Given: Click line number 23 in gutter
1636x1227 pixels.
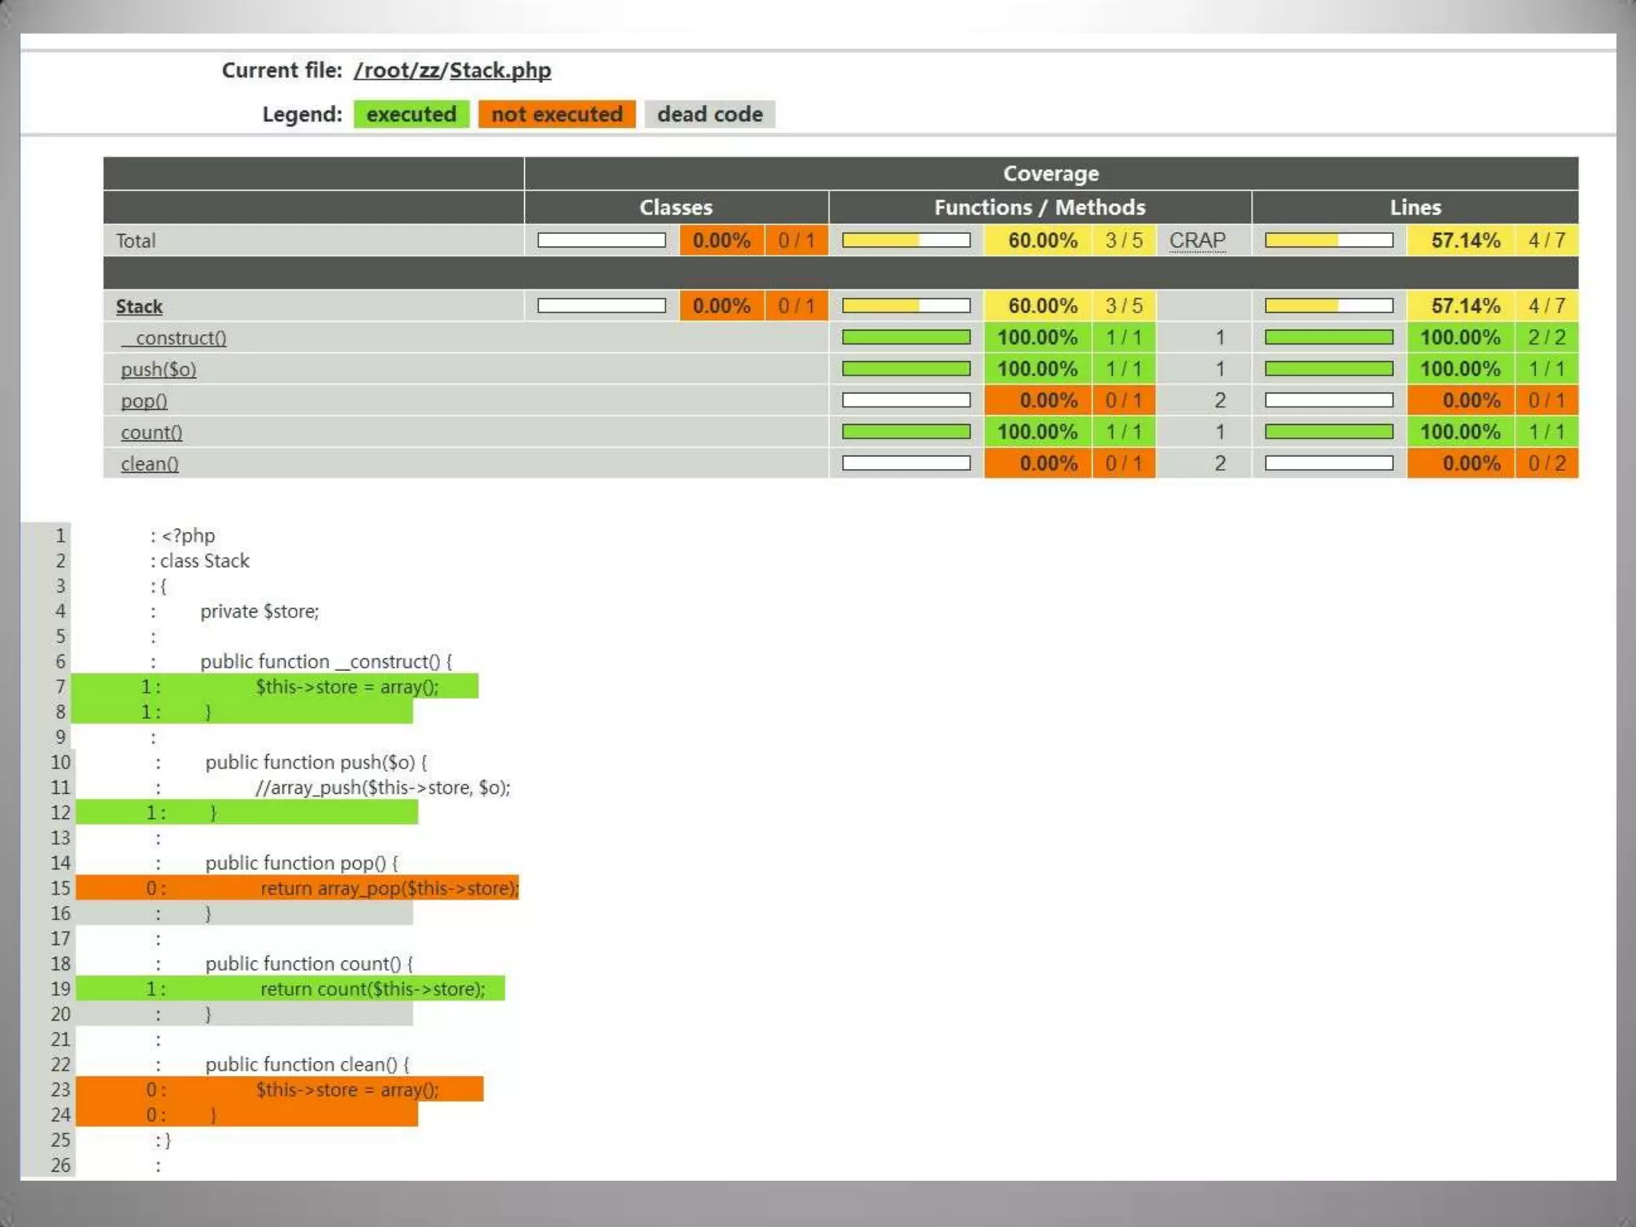Looking at the screenshot, I should pos(61,1090).
